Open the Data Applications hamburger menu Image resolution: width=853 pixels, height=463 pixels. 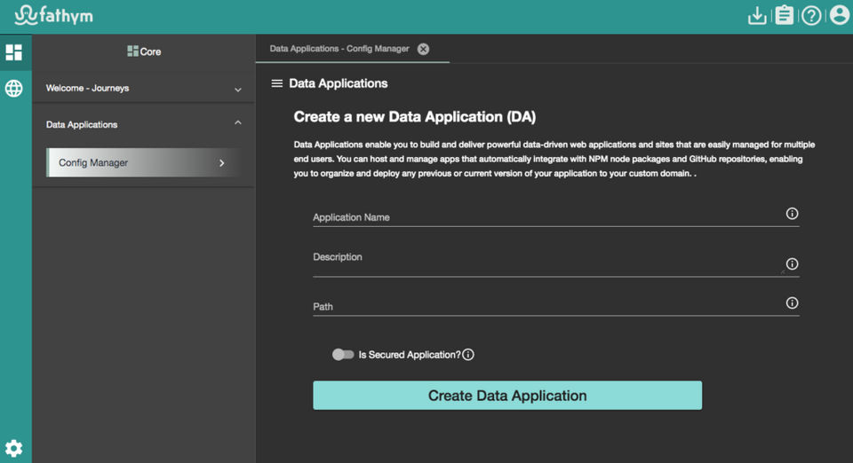[x=276, y=83]
